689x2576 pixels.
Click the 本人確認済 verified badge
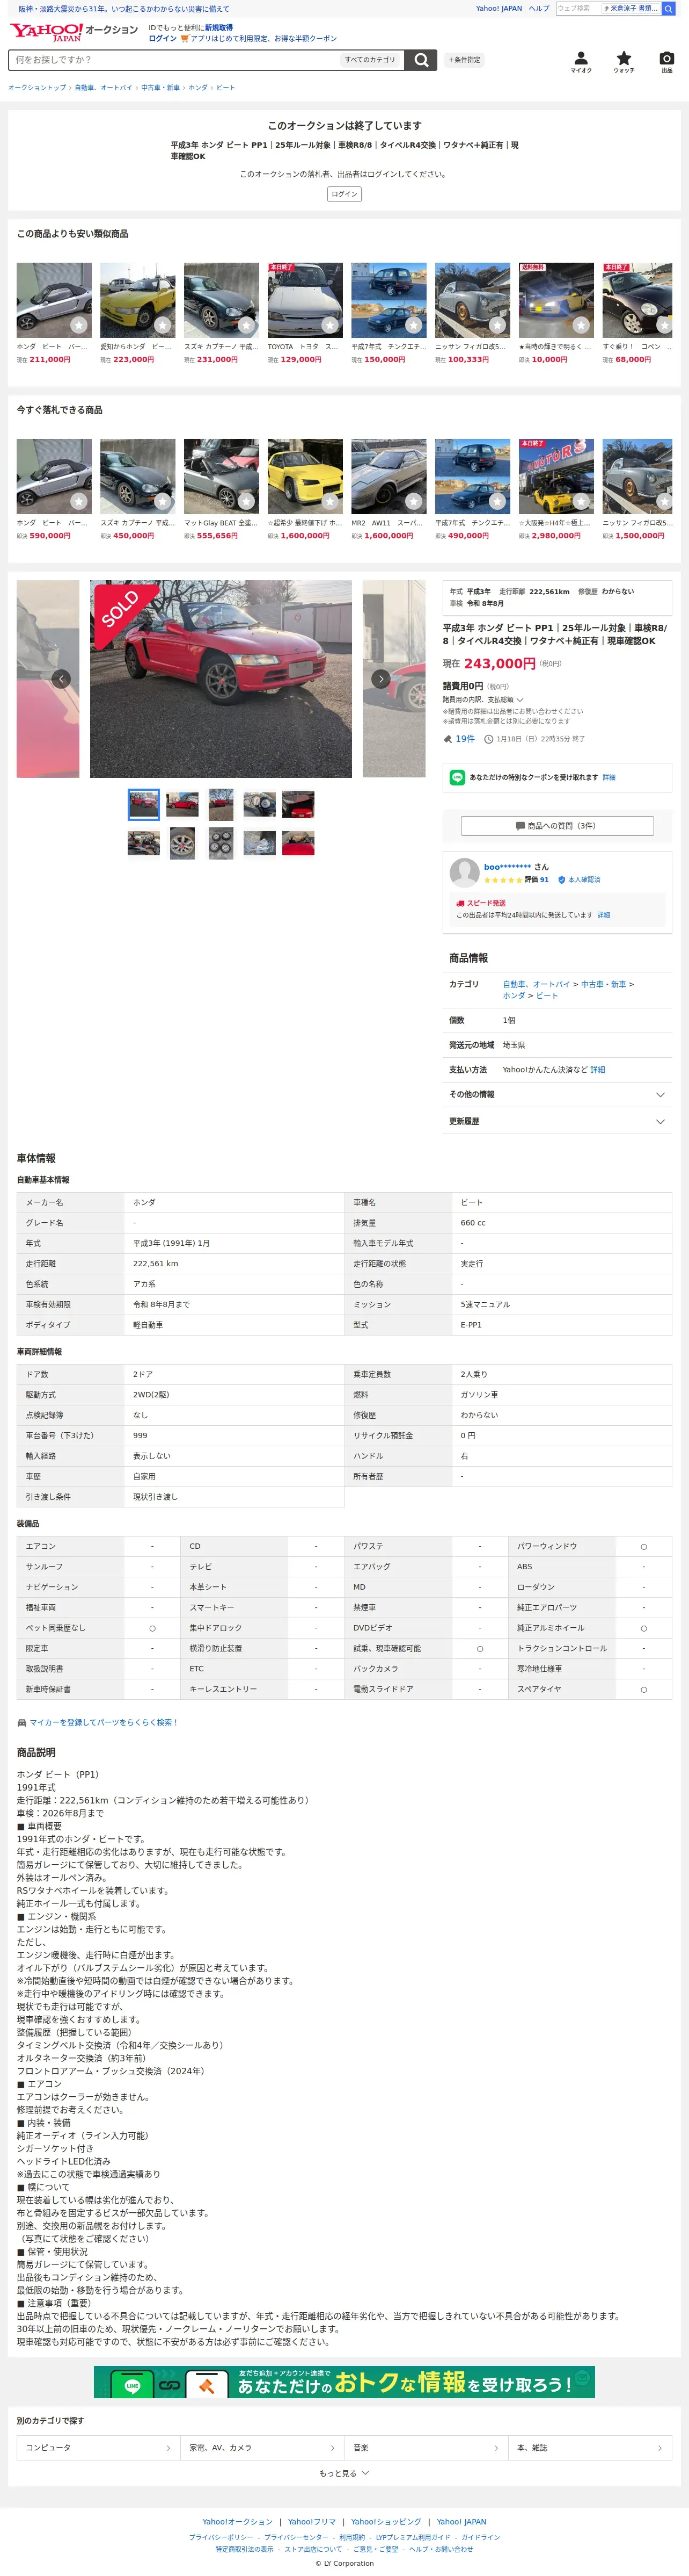[579, 880]
